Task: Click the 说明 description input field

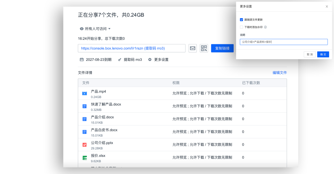Action: coord(284,42)
